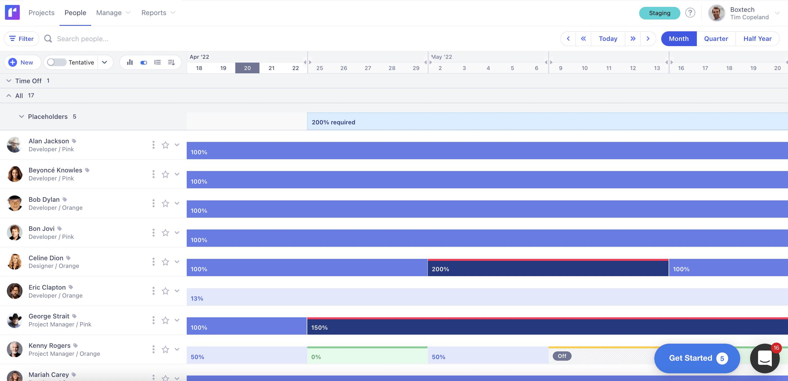
Task: Select the Quarter time range option
Action: (x=716, y=39)
